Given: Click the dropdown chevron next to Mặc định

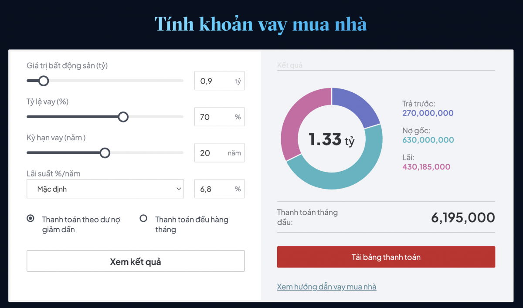Looking at the screenshot, I should point(178,189).
